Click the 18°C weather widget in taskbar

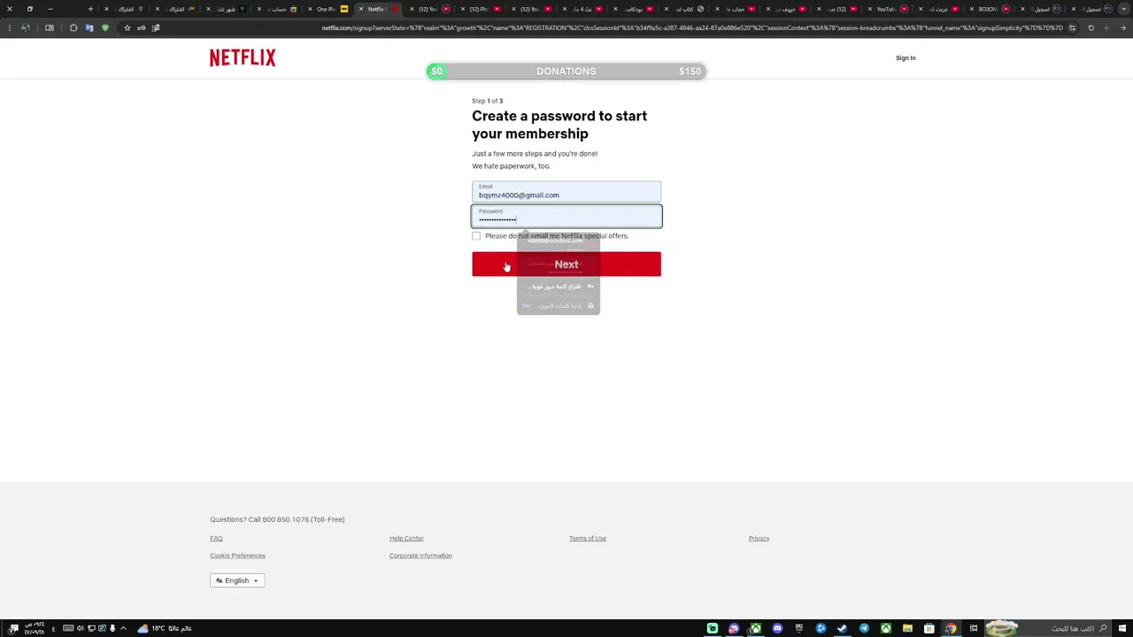tap(165, 628)
